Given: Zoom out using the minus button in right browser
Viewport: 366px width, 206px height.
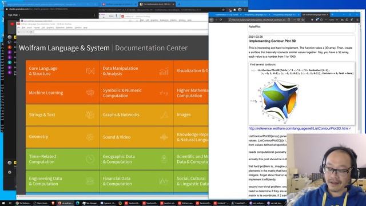Looking at the screenshot, I should pos(326,20).
